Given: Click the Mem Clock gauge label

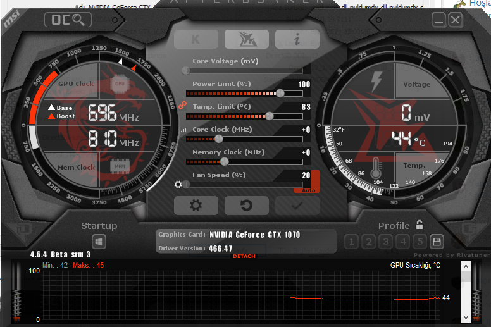Looking at the screenshot, I should [76, 168].
